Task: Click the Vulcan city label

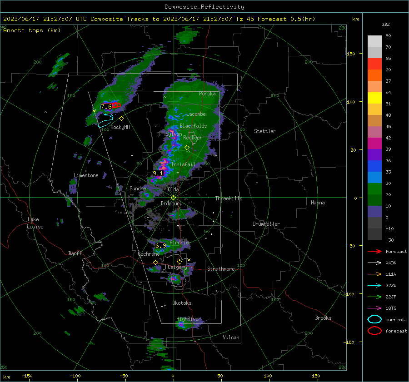Action: (x=231, y=337)
